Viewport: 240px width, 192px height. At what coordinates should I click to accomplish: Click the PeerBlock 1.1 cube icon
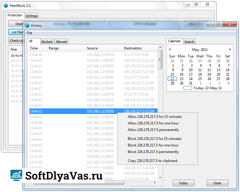[6, 6]
